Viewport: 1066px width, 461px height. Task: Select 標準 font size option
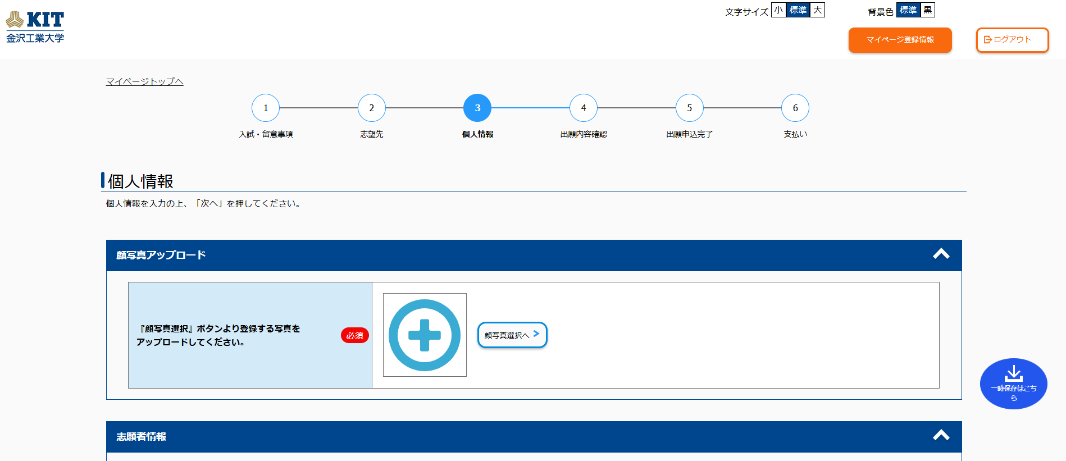coord(798,10)
